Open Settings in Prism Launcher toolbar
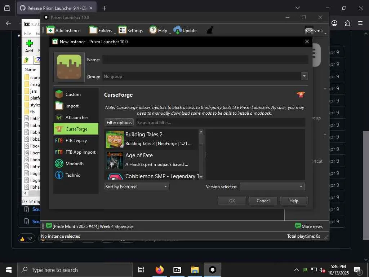The height and width of the screenshot is (277, 369). [x=130, y=30]
